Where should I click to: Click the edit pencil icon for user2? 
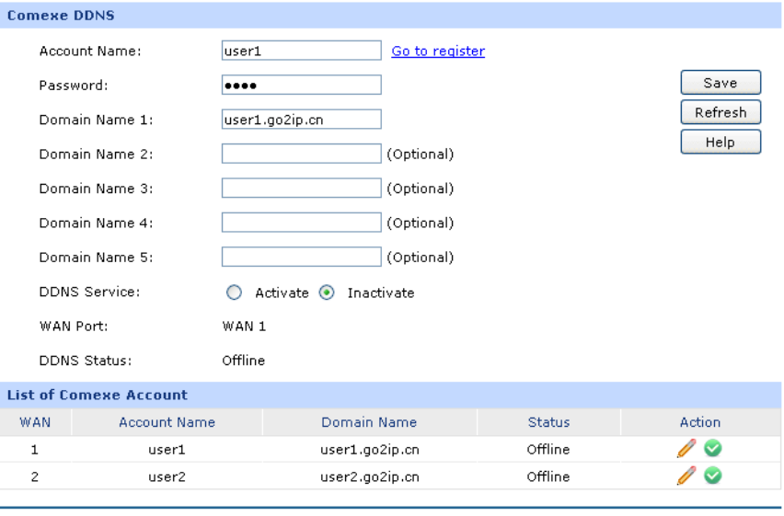(686, 476)
